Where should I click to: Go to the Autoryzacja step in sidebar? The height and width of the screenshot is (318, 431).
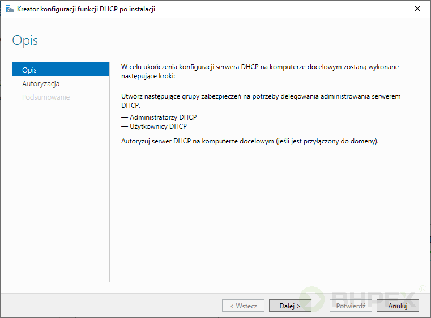point(41,83)
